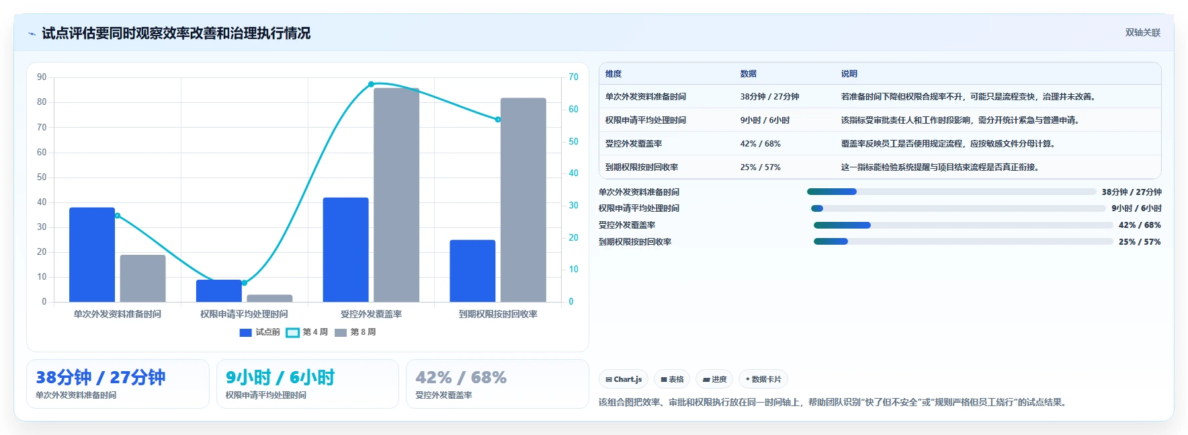Click the Chart.js tag chip
1188x435 pixels.
[624, 379]
